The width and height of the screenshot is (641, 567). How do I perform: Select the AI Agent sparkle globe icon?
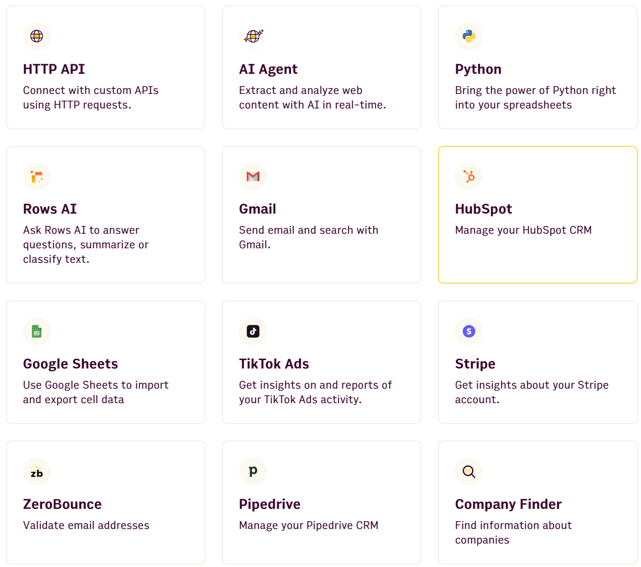(253, 36)
